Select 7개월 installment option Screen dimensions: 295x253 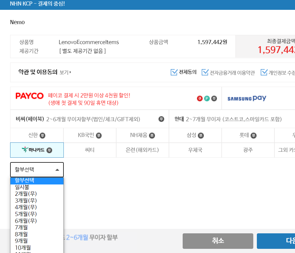[37, 228]
